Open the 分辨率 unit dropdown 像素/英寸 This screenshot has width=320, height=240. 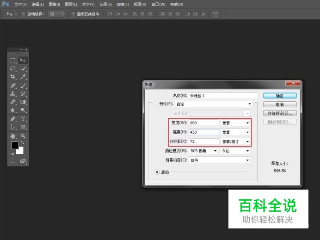[x=236, y=142]
